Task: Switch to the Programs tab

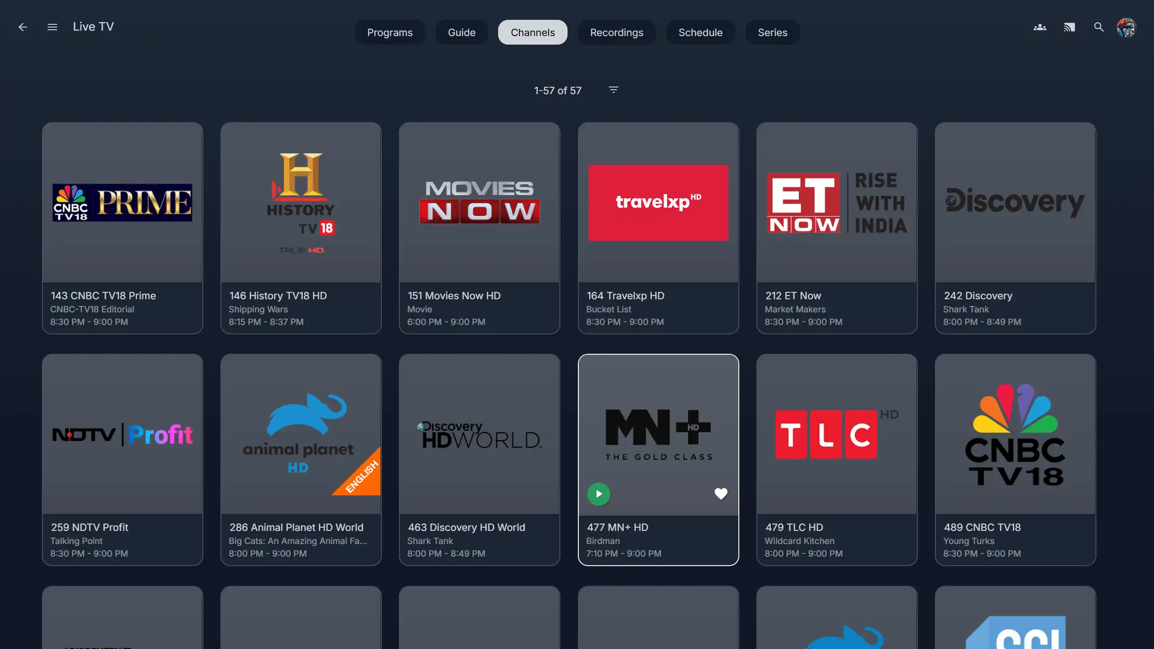Action: (x=389, y=32)
